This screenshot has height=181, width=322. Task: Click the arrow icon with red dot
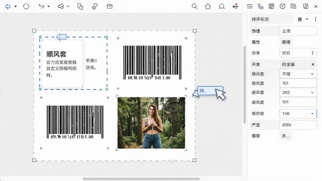(x=235, y=6)
